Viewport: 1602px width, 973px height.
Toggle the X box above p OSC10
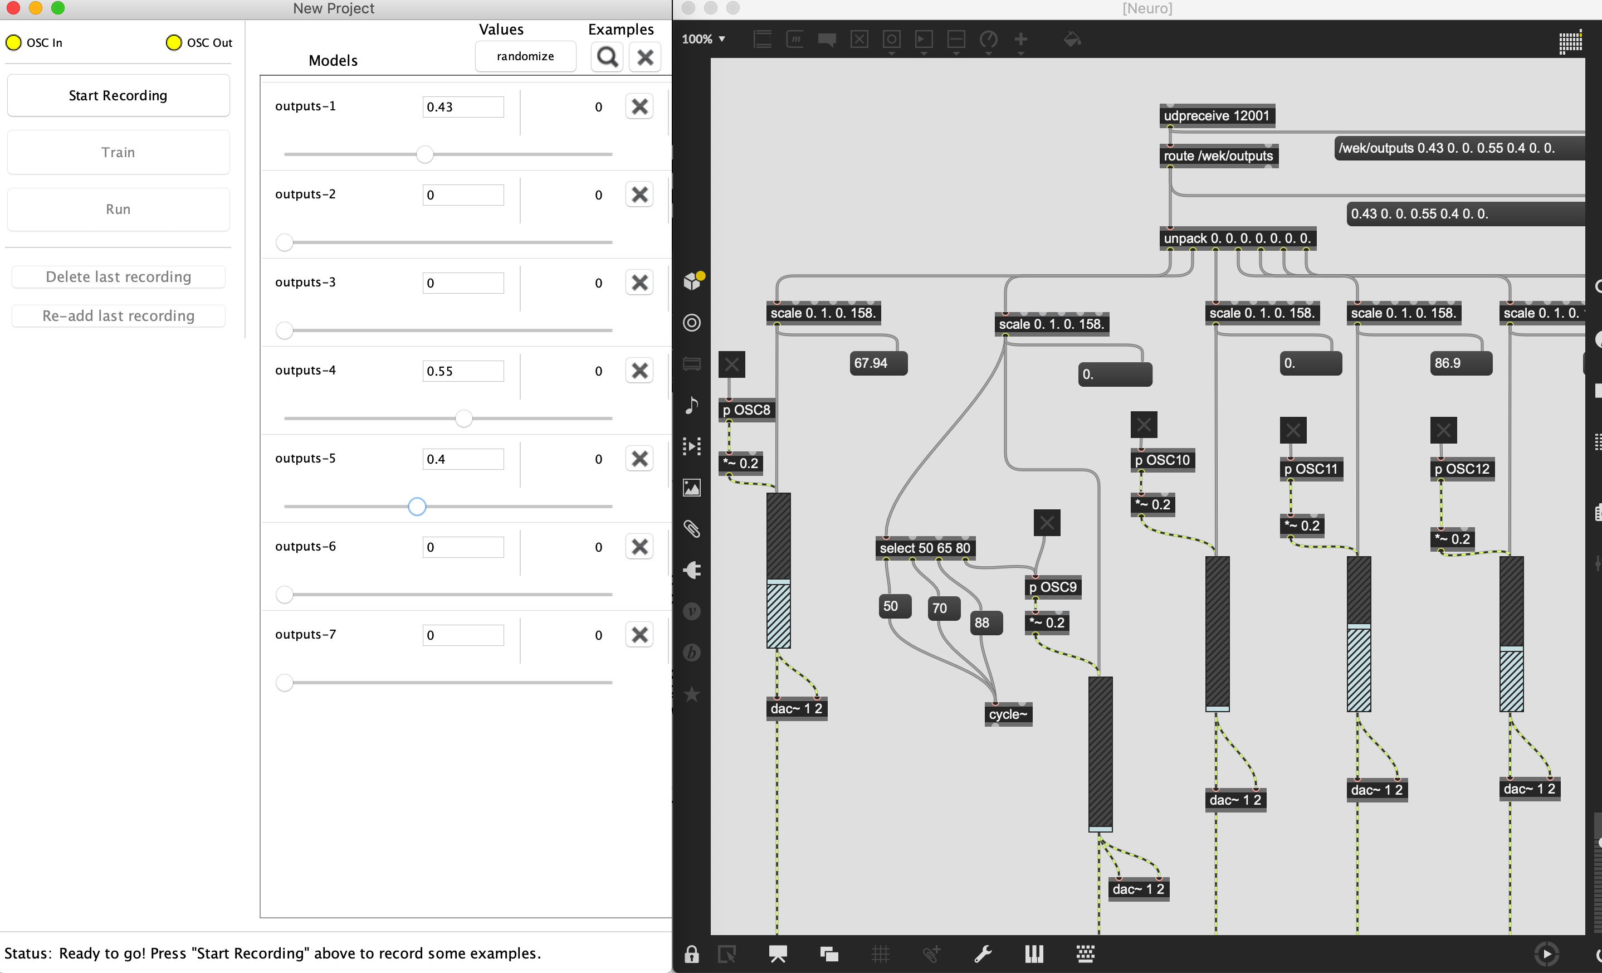click(1144, 425)
